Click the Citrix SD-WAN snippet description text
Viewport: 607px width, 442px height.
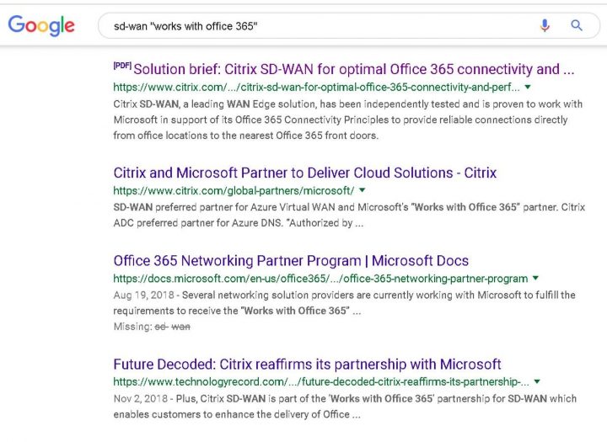[x=347, y=119]
